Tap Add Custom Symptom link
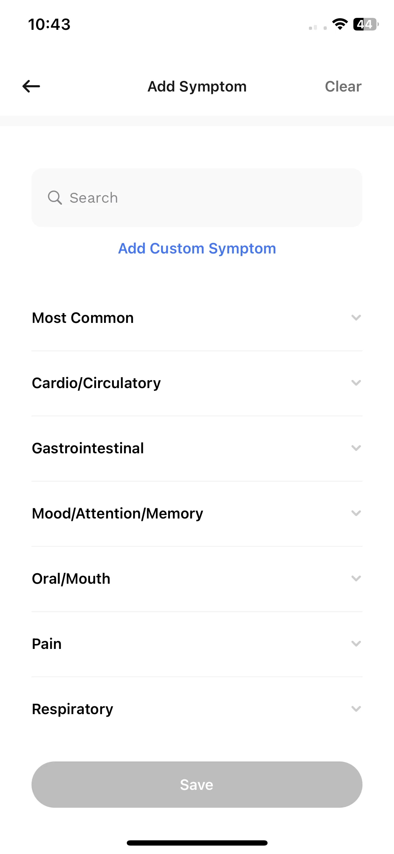Viewport: 394px width, 854px height. tap(197, 249)
